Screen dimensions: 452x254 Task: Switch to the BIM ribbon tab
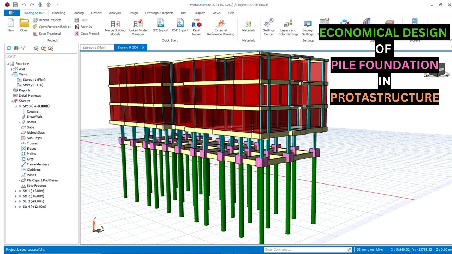(x=184, y=13)
